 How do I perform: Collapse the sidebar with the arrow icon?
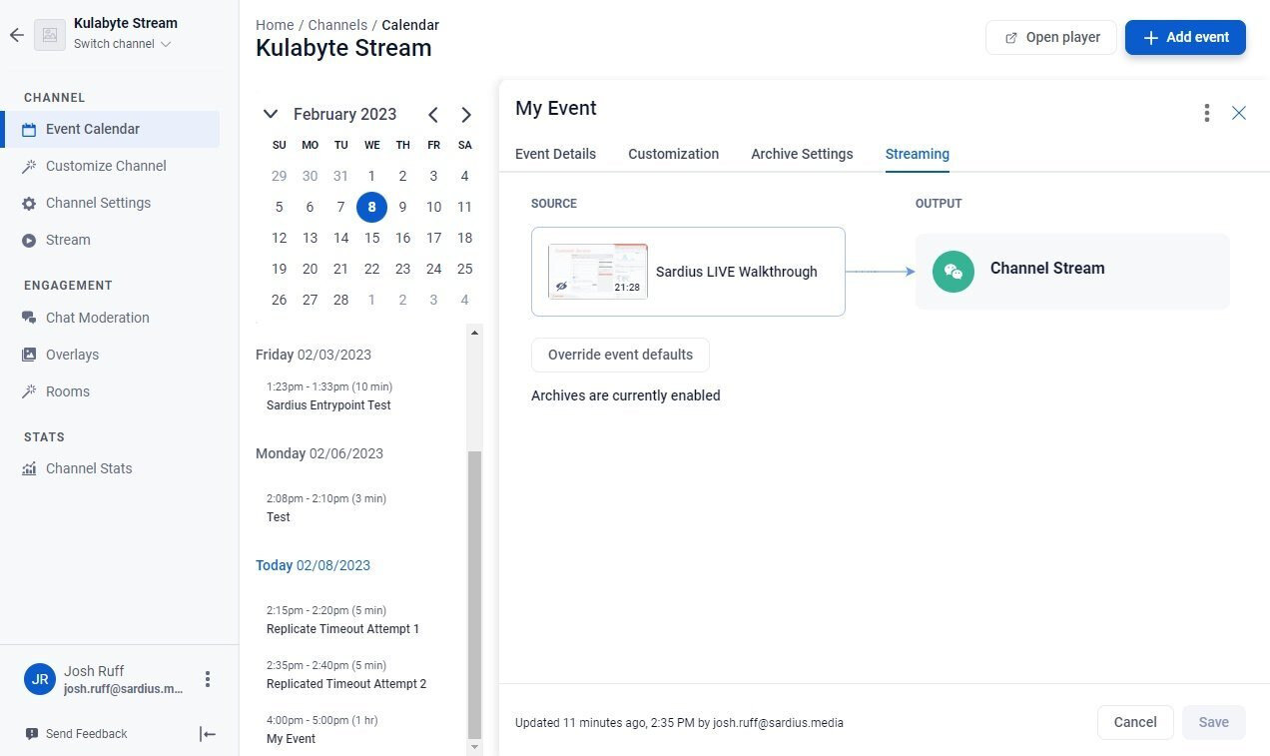(208, 734)
